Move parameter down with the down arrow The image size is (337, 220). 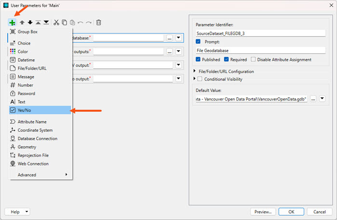(x=30, y=22)
